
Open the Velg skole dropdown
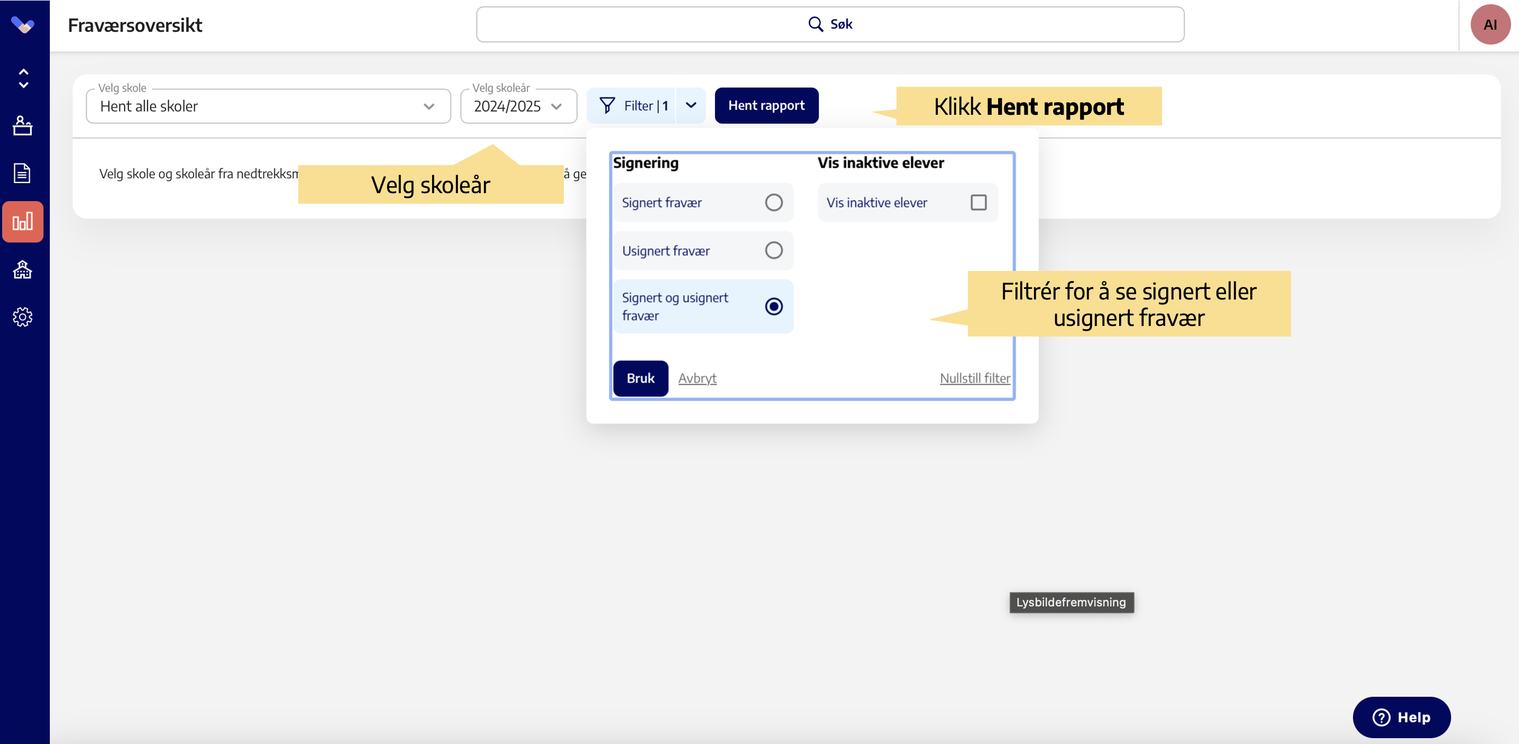pyautogui.click(x=268, y=107)
